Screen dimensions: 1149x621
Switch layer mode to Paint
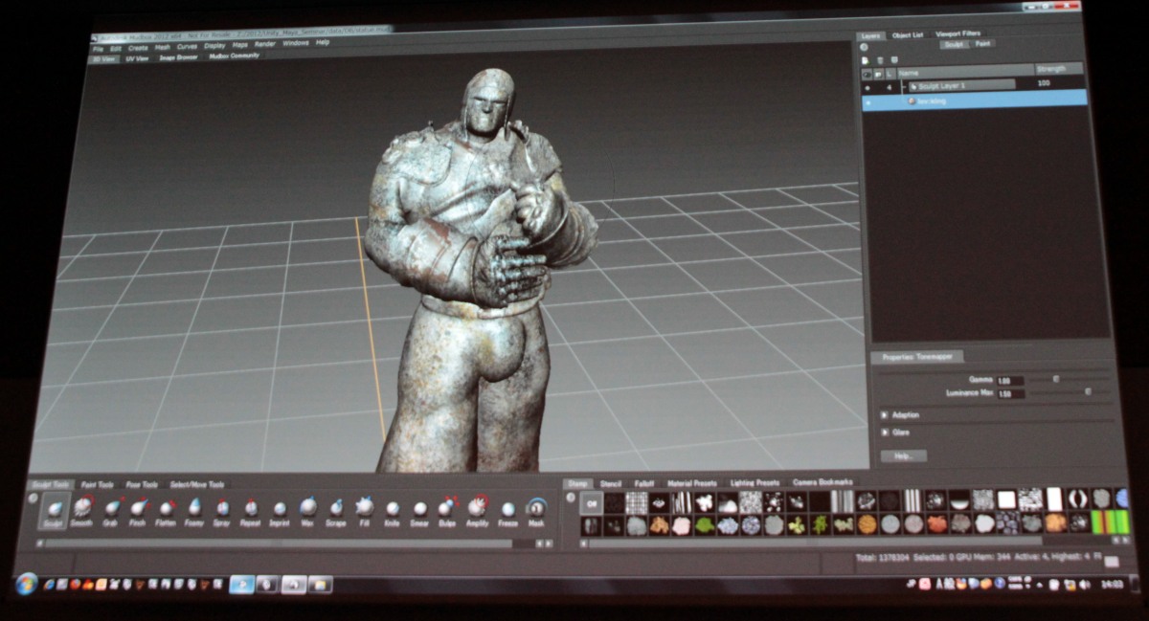coord(983,44)
